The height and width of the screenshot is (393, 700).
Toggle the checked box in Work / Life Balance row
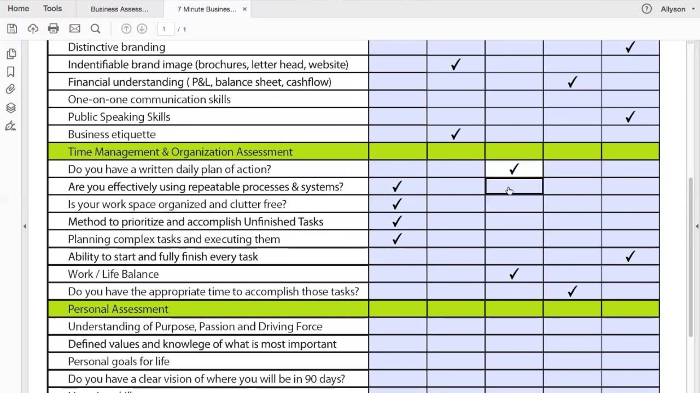click(x=514, y=274)
